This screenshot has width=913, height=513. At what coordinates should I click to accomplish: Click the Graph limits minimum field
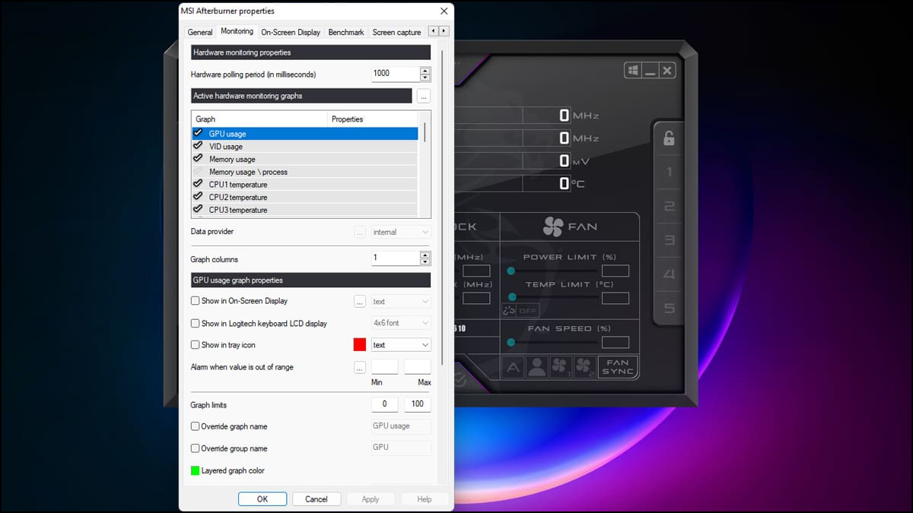(x=384, y=404)
